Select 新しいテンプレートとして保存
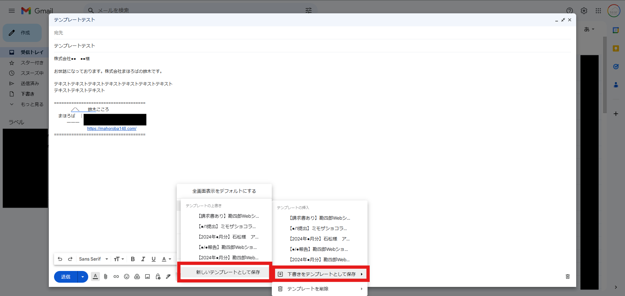The image size is (625, 296). coord(225,272)
